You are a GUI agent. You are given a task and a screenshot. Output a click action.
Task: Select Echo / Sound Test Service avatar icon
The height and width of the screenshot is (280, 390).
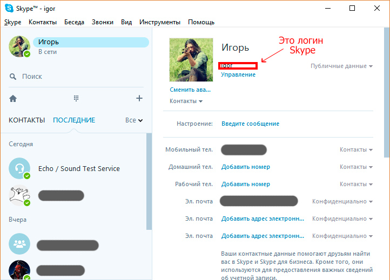(19, 168)
